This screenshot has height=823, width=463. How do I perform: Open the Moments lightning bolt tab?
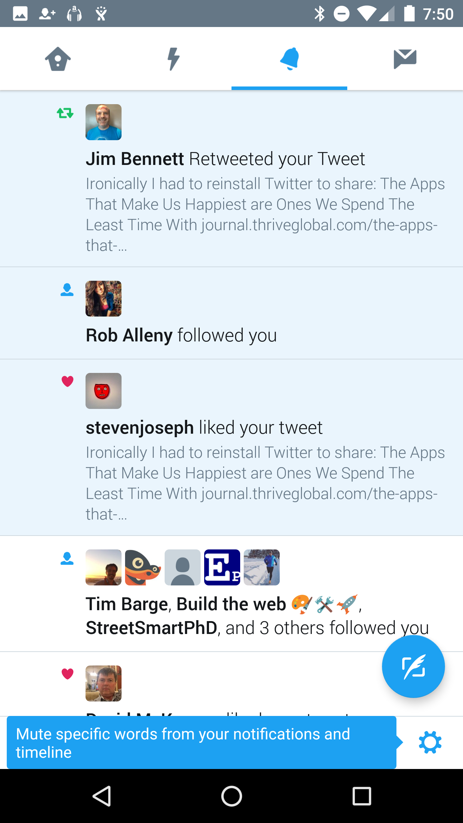pyautogui.click(x=174, y=59)
